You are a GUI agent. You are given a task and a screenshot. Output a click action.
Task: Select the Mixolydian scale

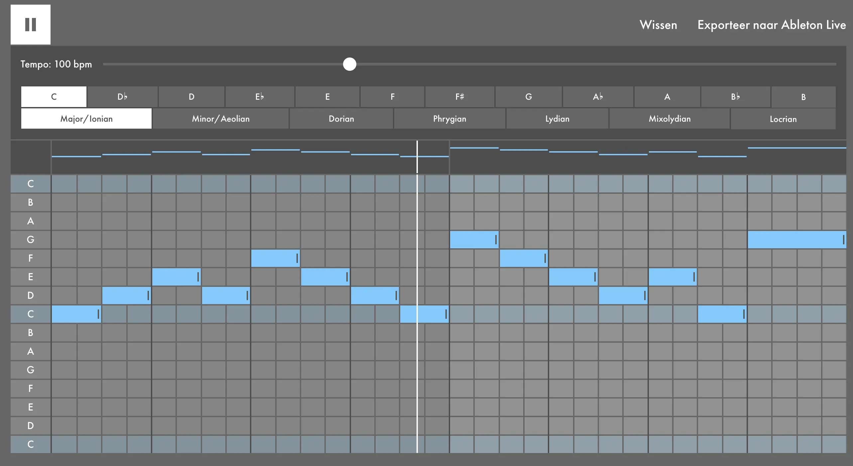[x=670, y=119]
